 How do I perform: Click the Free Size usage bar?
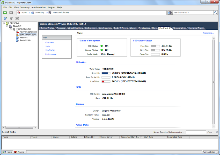[x=155, y=46]
